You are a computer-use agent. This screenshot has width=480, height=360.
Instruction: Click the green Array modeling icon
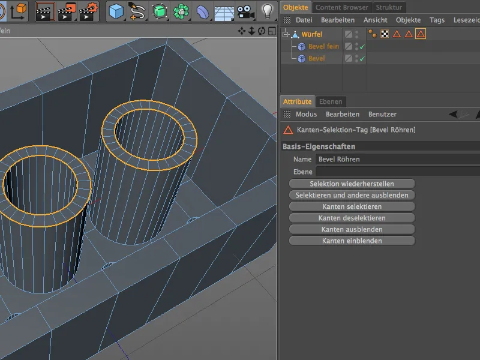(181, 11)
